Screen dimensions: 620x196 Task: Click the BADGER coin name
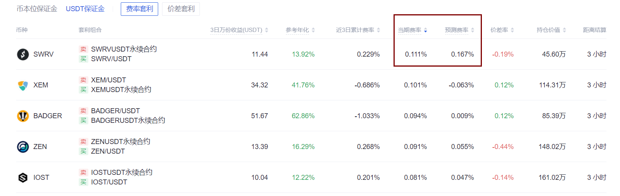point(48,116)
